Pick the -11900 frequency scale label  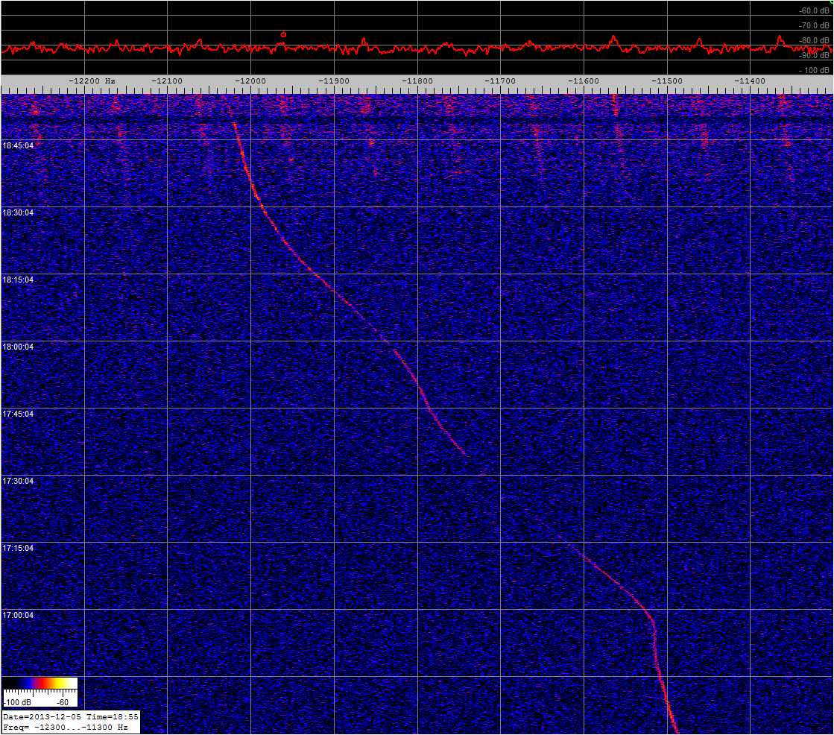coord(333,81)
